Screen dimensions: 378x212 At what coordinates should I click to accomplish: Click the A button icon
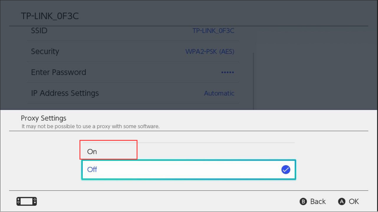341,202
